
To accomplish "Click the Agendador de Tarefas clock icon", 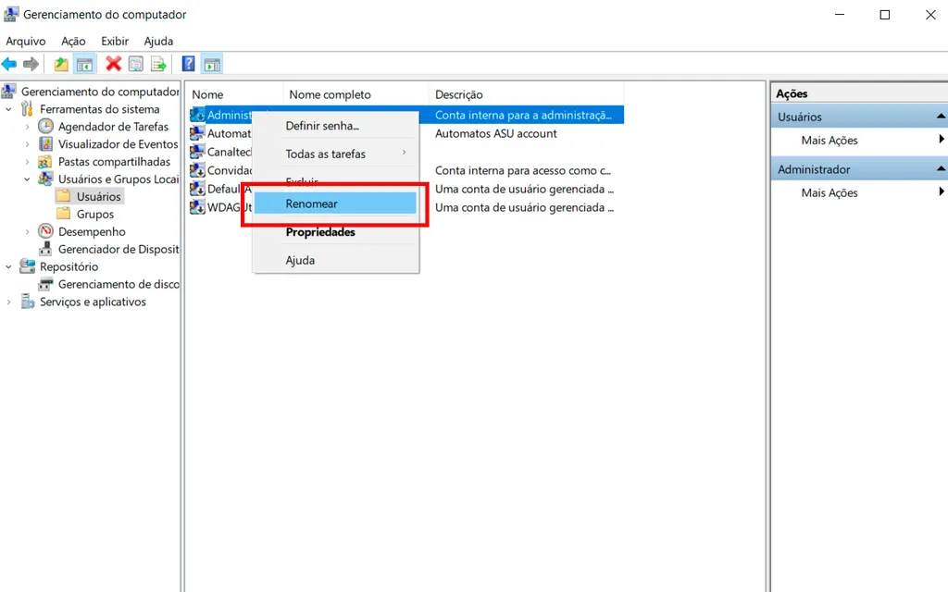I will click(45, 127).
